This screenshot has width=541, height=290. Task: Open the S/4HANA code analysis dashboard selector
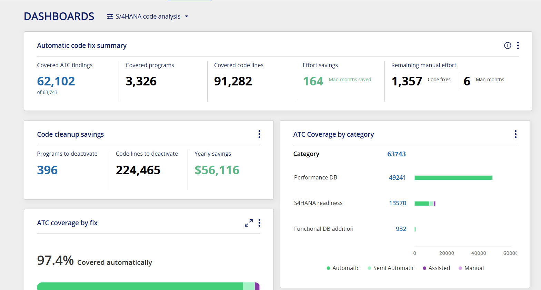148,17
